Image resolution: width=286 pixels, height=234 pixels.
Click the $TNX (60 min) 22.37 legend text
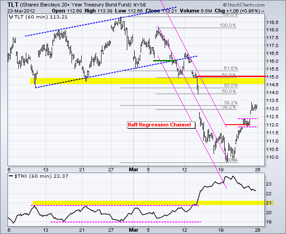pos(41,176)
